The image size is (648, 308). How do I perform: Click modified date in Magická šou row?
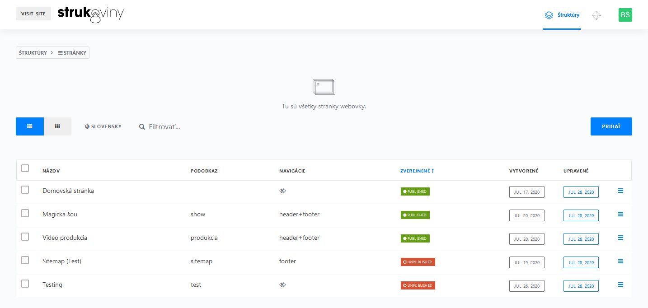[x=581, y=215]
